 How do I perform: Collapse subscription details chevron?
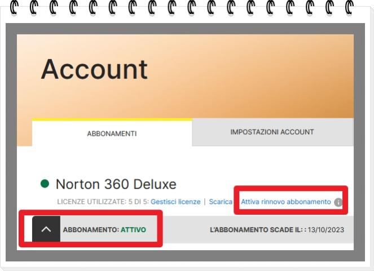coord(46,229)
